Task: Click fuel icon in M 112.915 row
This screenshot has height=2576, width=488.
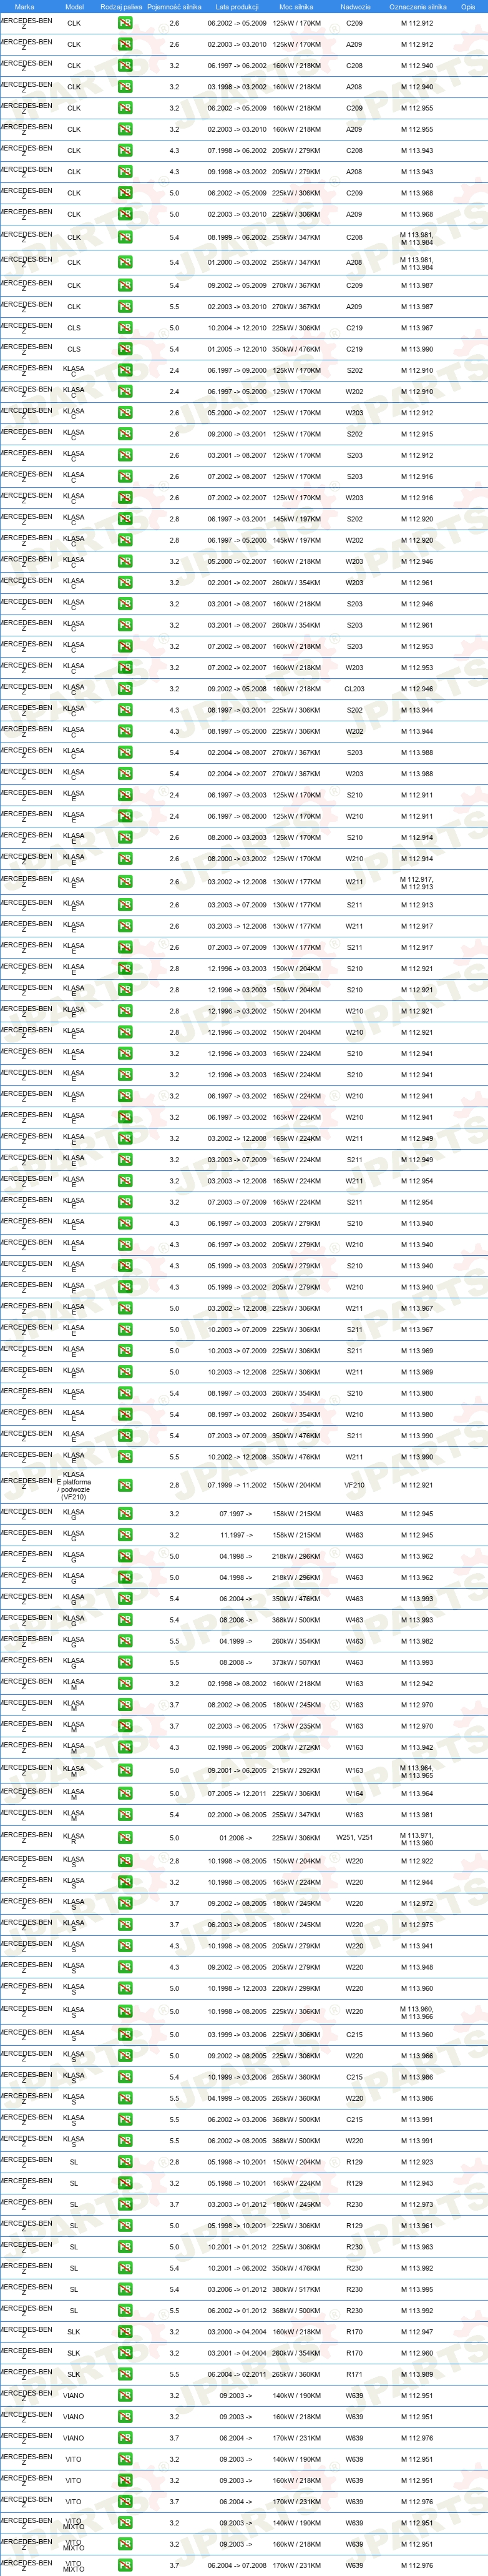Action: [x=124, y=434]
